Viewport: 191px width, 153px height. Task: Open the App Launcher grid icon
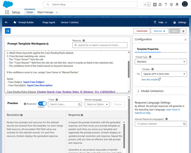[7, 12]
